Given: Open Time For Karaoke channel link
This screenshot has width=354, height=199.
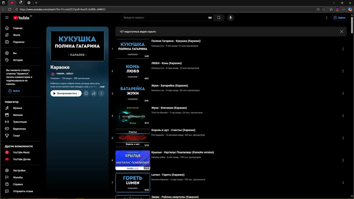Looking at the screenshot, I should pos(160,113).
